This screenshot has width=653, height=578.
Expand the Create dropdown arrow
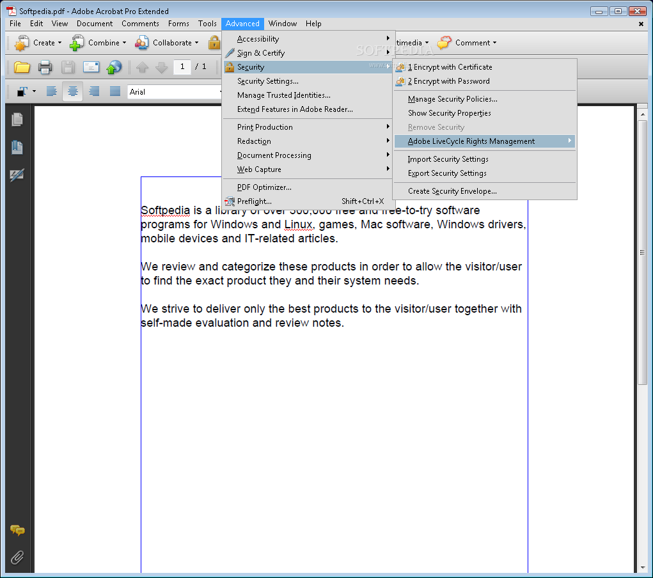(59, 43)
